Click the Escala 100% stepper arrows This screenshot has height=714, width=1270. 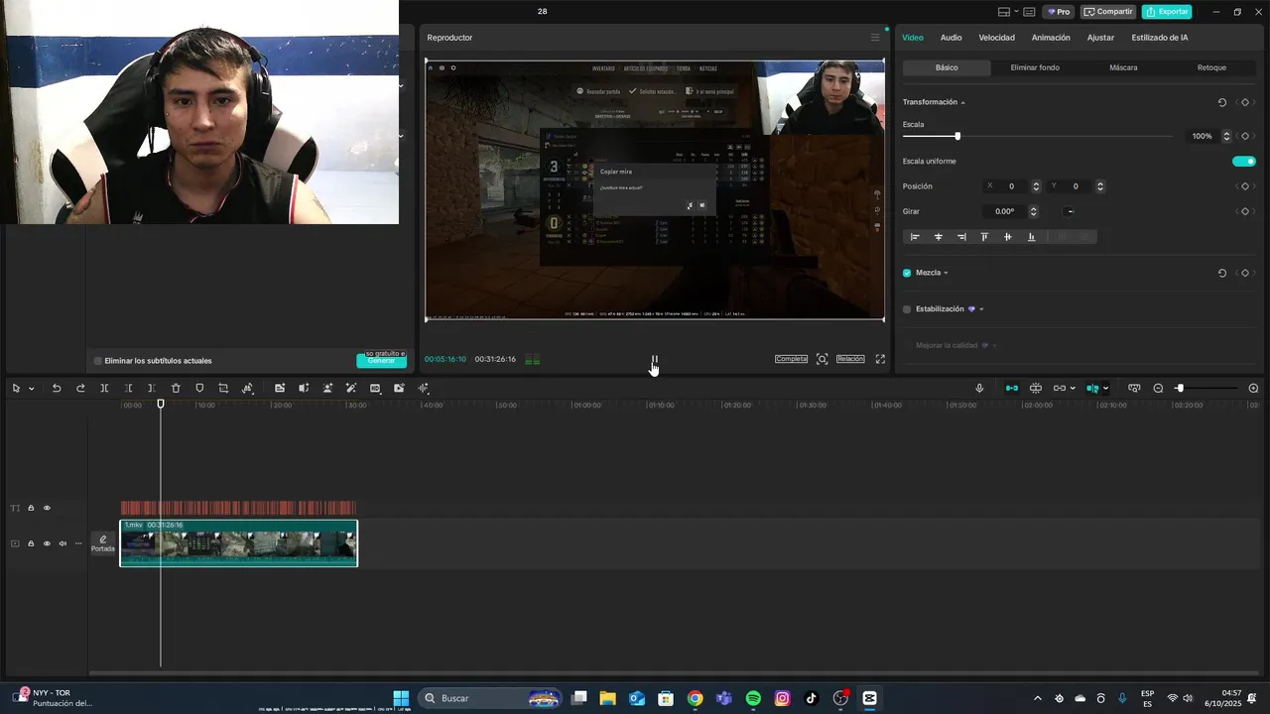[1226, 136]
